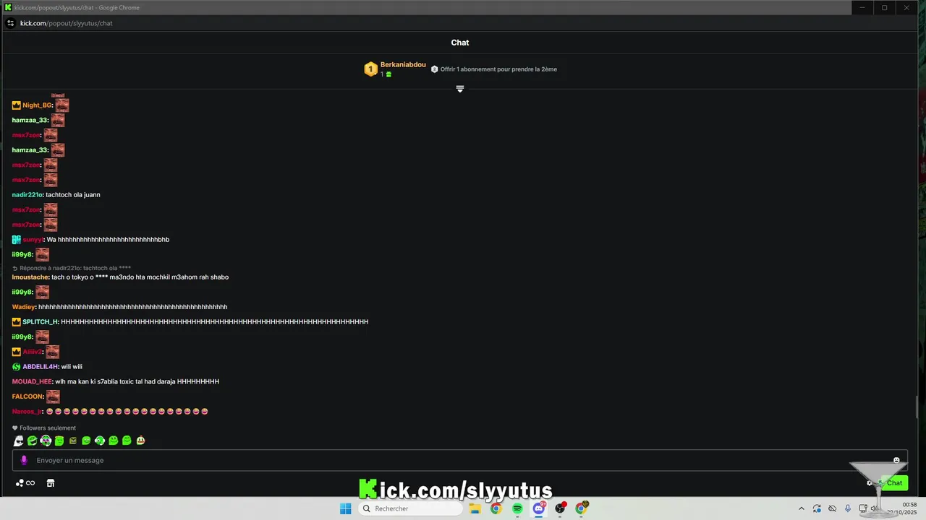Click Offrir 1 abonnement prompt
This screenshot has width=926, height=520.
[498, 69]
